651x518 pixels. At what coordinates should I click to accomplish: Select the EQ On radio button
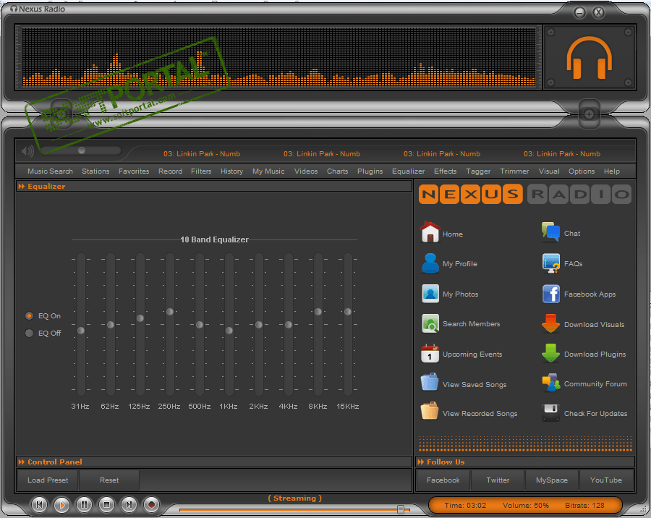tap(29, 315)
